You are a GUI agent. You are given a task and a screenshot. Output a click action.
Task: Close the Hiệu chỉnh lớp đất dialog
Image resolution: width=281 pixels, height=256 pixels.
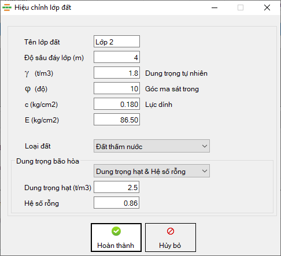(x=267, y=8)
